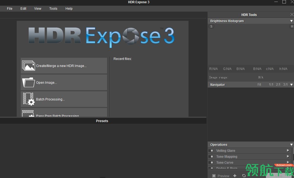Select the Veiling Glare operation label
This screenshot has height=178, width=294.
click(225, 151)
